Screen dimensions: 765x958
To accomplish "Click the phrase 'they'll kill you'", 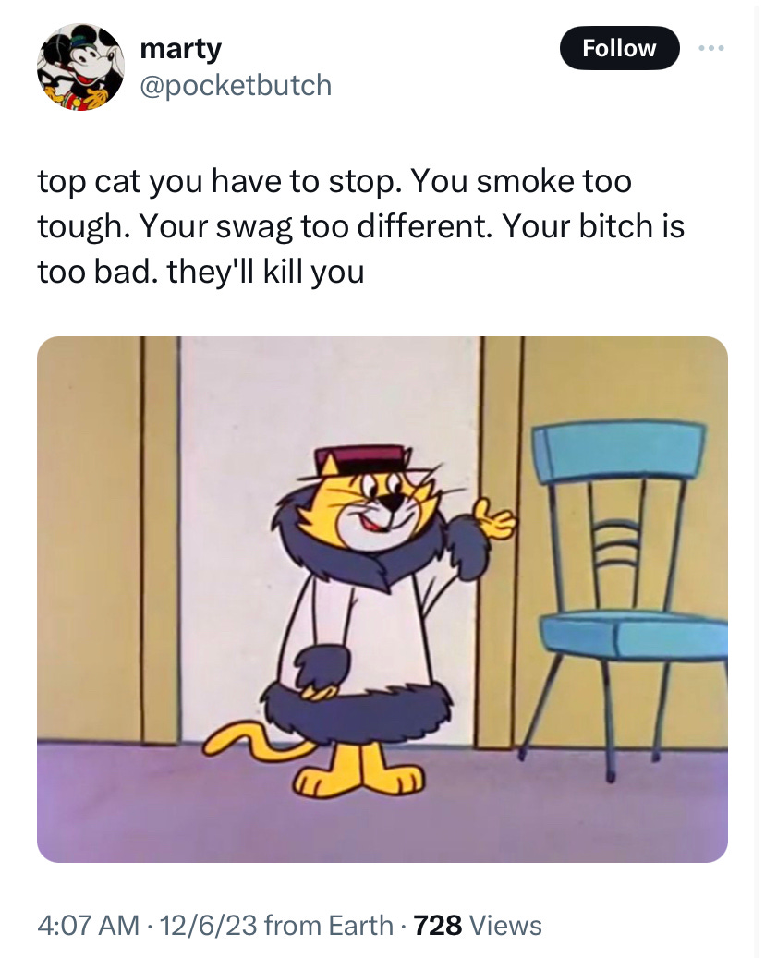I will click(265, 272).
